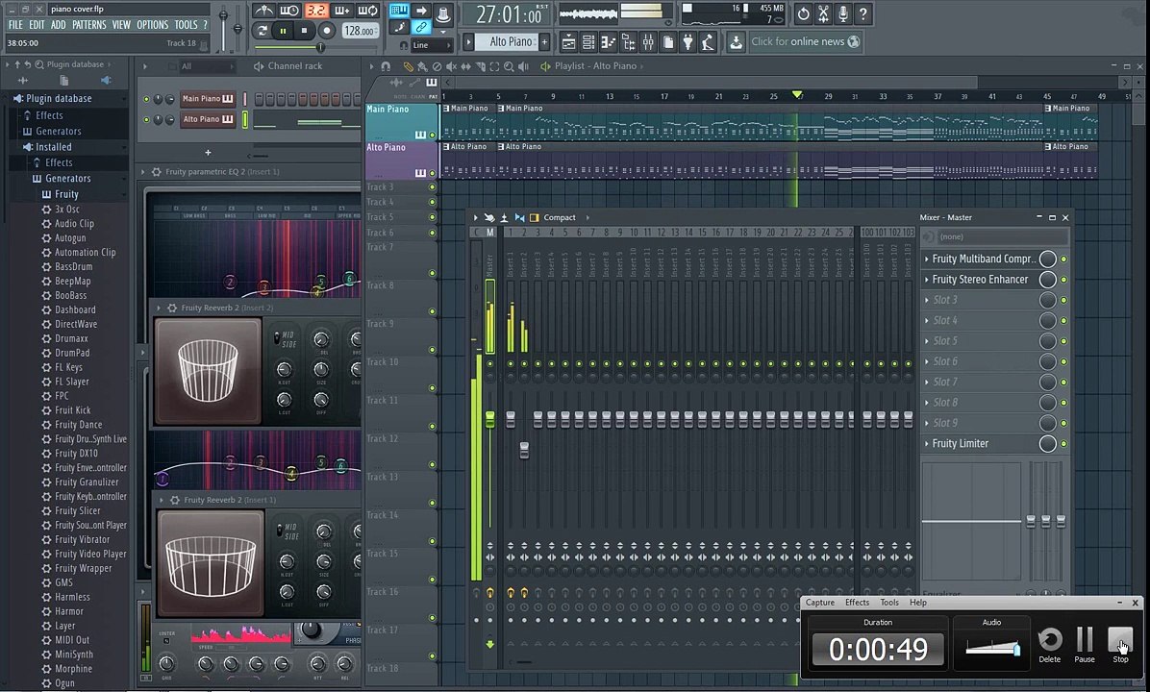Pause playback in the transport panel
The image size is (1150, 692).
pos(283,31)
